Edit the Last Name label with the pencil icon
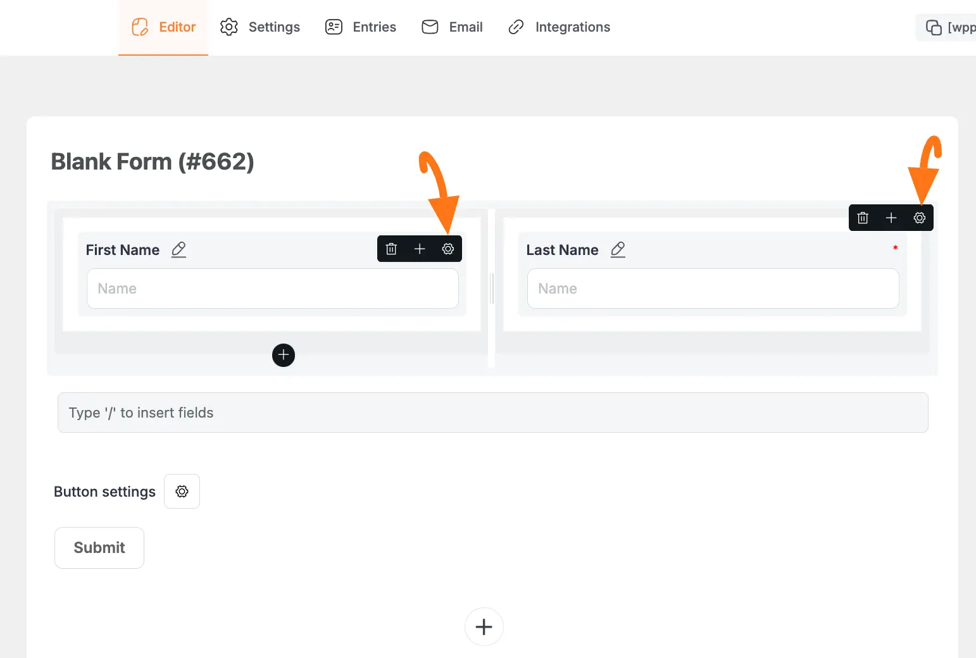Screen dimensions: 976x658 [618, 249]
